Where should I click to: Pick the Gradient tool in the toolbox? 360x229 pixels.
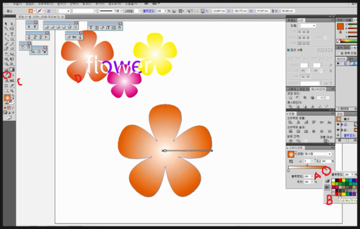tap(12, 69)
